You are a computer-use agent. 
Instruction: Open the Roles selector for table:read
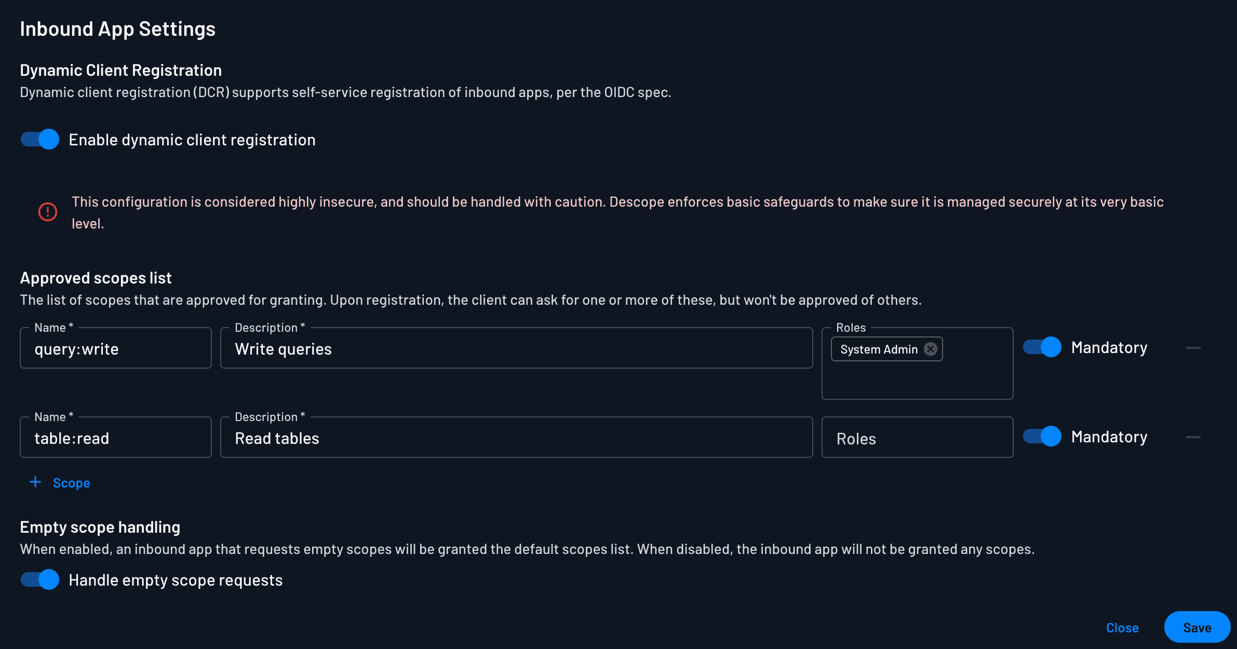click(x=917, y=438)
